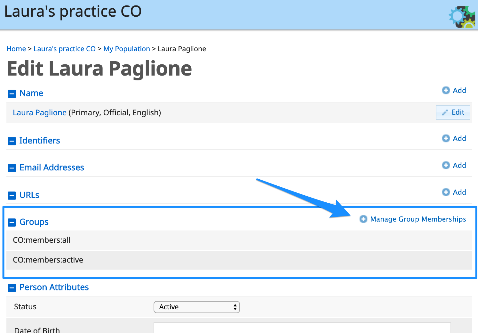The image size is (478, 333).
Task: Go to Home in the breadcrumb
Action: [16, 49]
